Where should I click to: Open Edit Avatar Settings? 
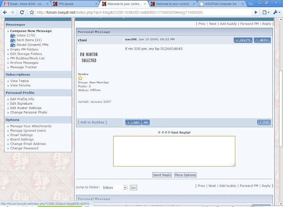26,108
